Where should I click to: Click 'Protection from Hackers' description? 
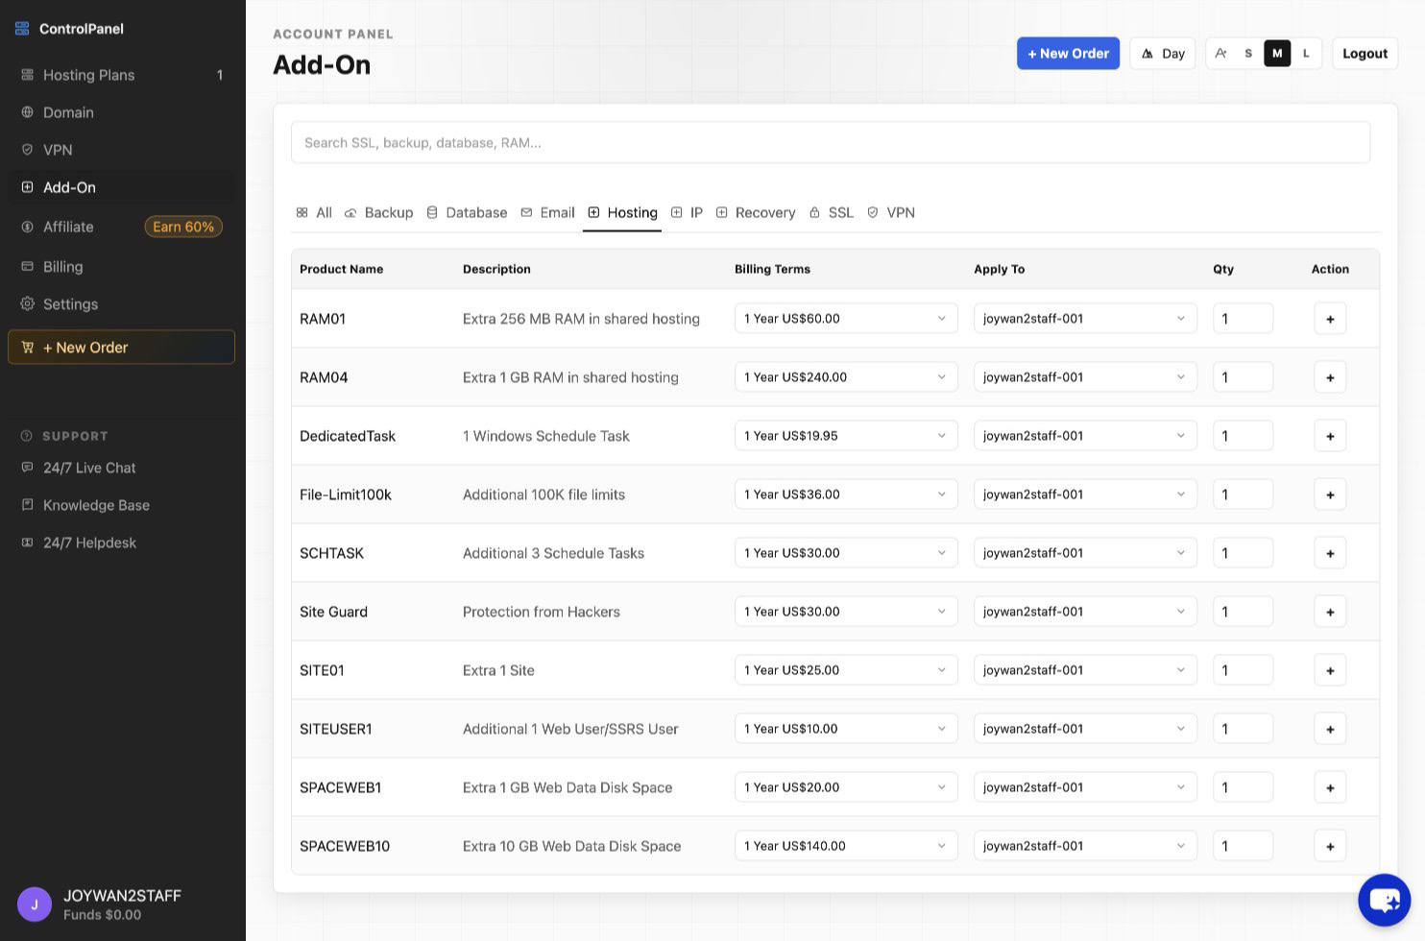pos(542,612)
